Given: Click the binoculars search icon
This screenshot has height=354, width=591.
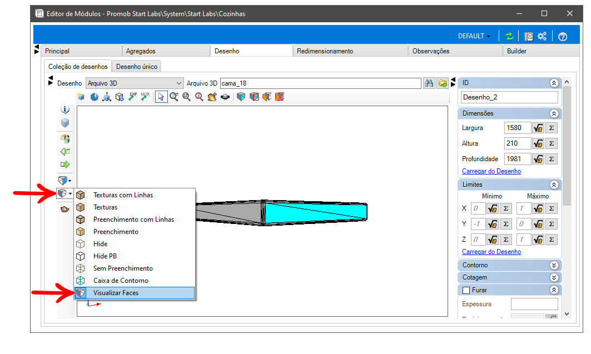Looking at the screenshot, I should (429, 83).
